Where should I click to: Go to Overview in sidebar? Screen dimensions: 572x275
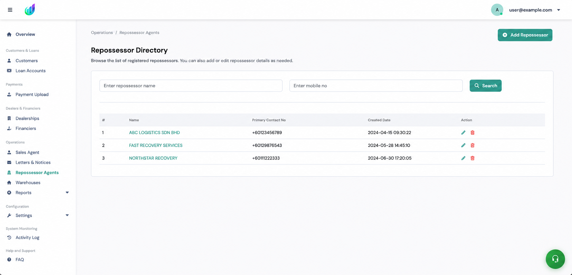pos(25,34)
